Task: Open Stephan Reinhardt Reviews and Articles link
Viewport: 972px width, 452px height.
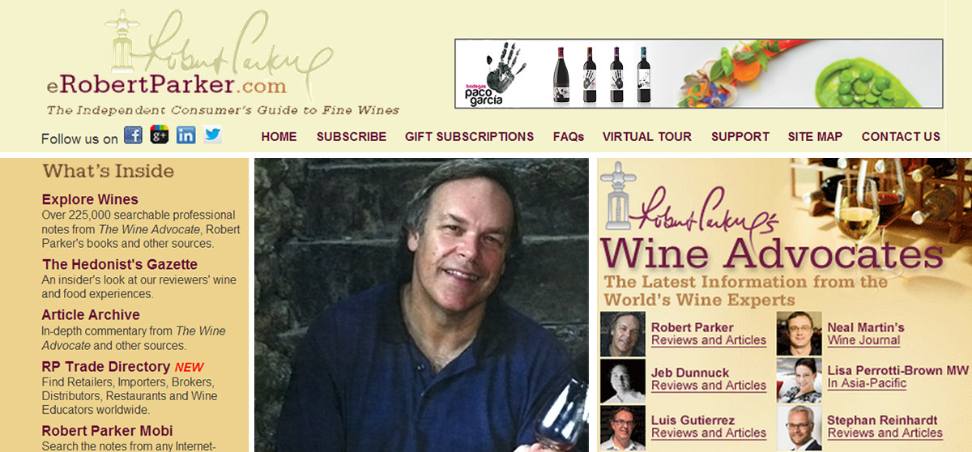Action: 885,433
